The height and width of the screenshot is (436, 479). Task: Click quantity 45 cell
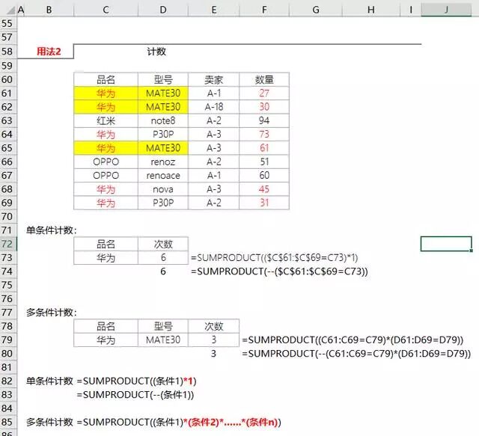[264, 189]
